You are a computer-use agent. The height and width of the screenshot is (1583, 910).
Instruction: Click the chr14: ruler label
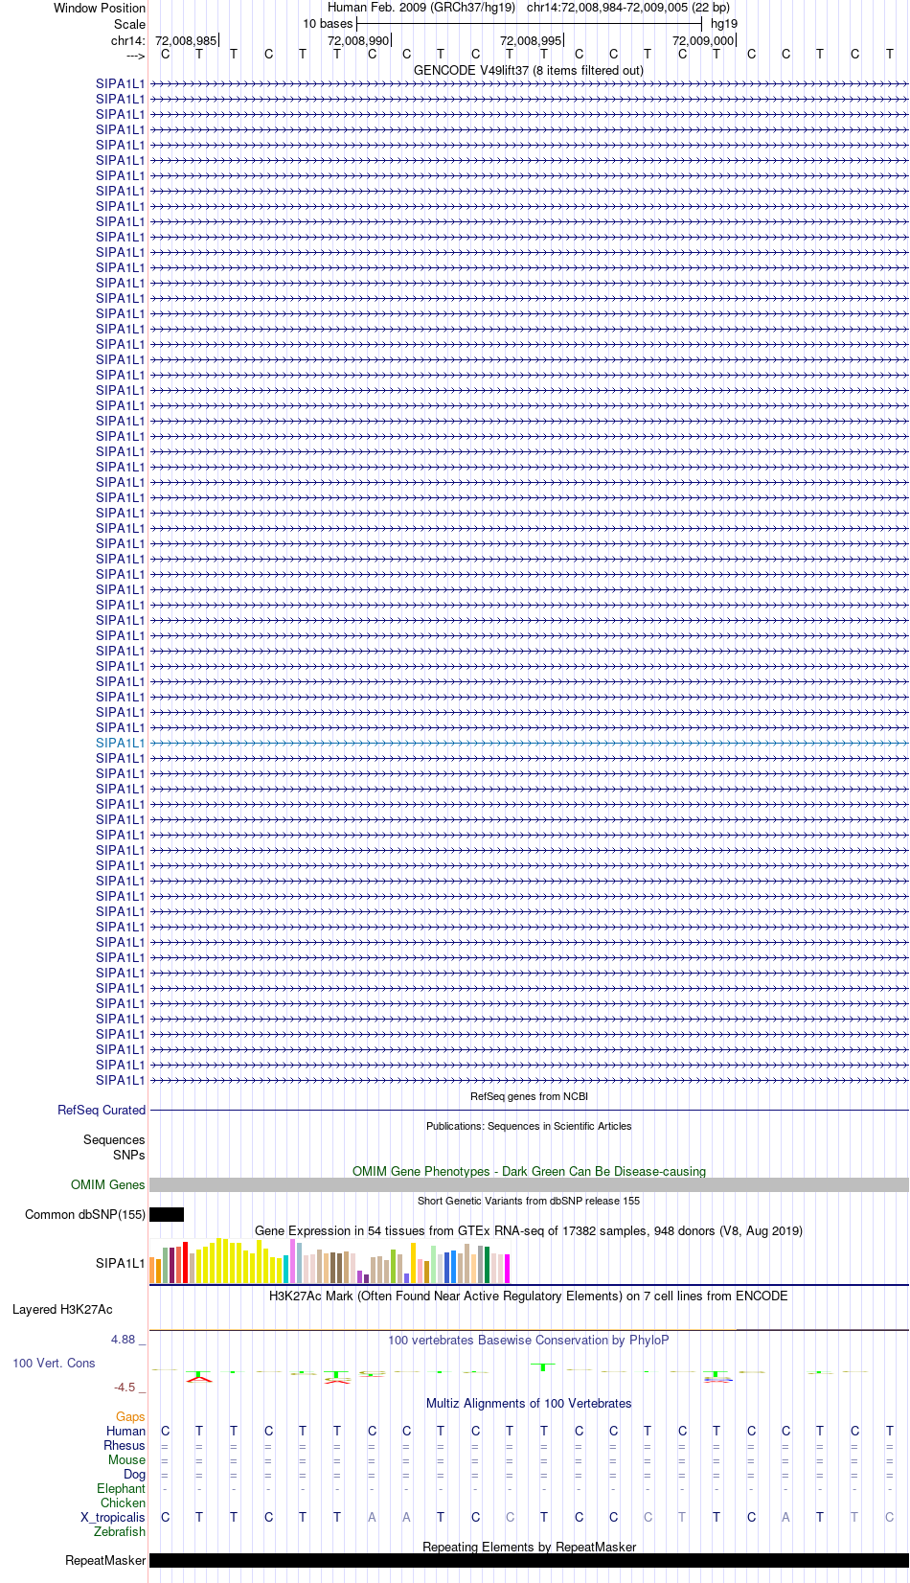coord(128,40)
